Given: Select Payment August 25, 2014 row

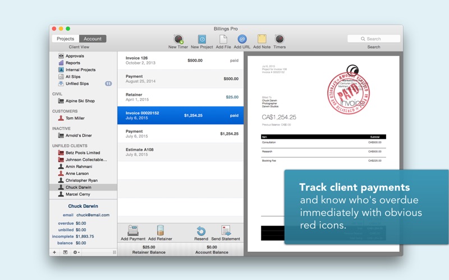Looking at the screenshot, I should pos(180,79).
